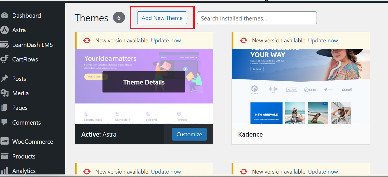388x177 pixels.
Task: Click the Media icon in sidebar
Action: coord(5,93)
